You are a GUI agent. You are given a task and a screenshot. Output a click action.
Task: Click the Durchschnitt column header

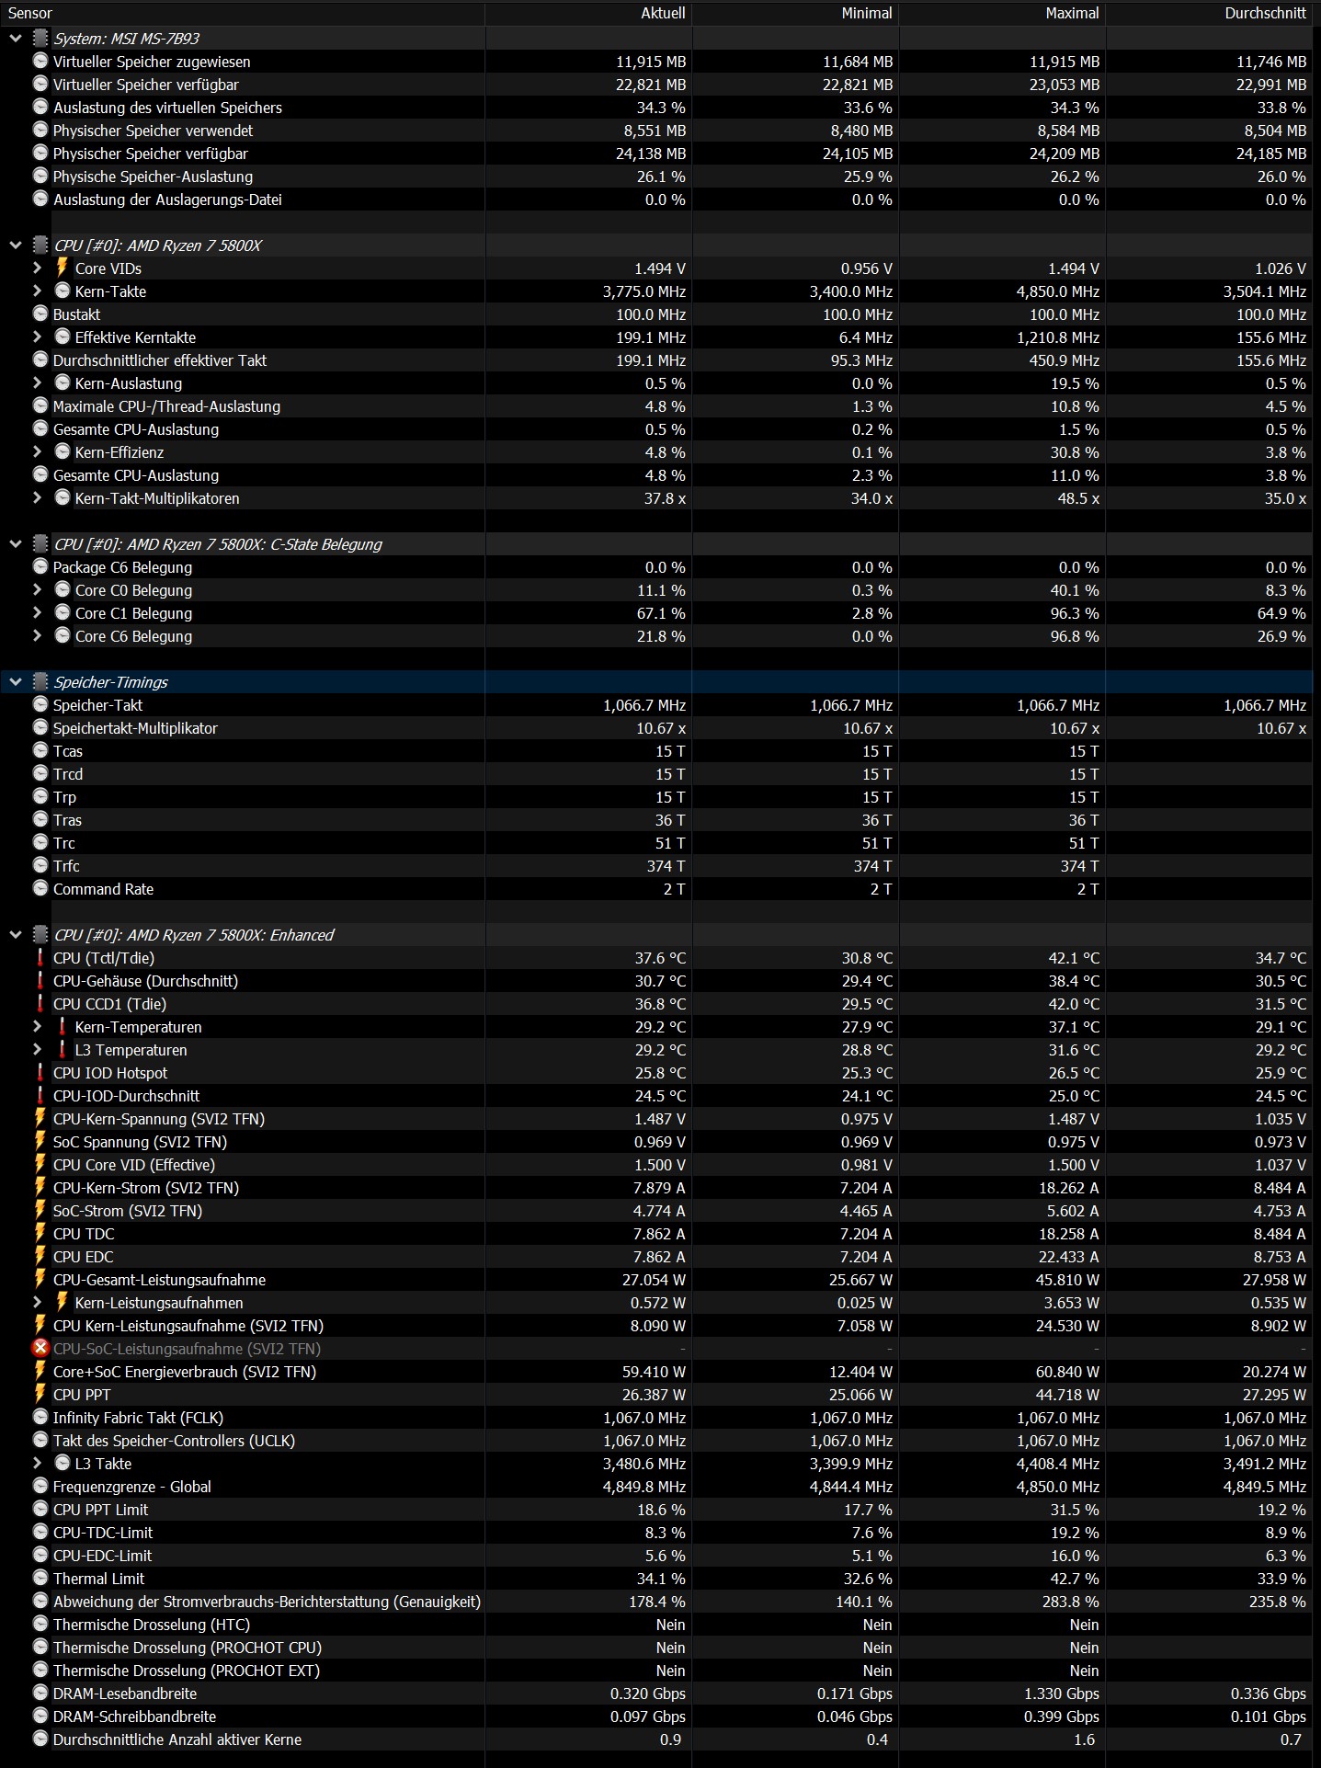[x=1209, y=13]
